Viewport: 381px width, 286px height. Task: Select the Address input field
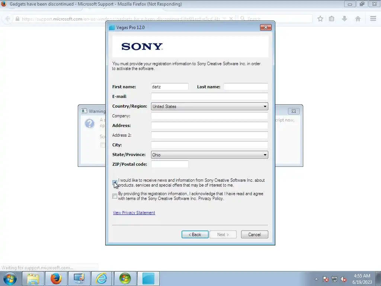[x=209, y=125]
